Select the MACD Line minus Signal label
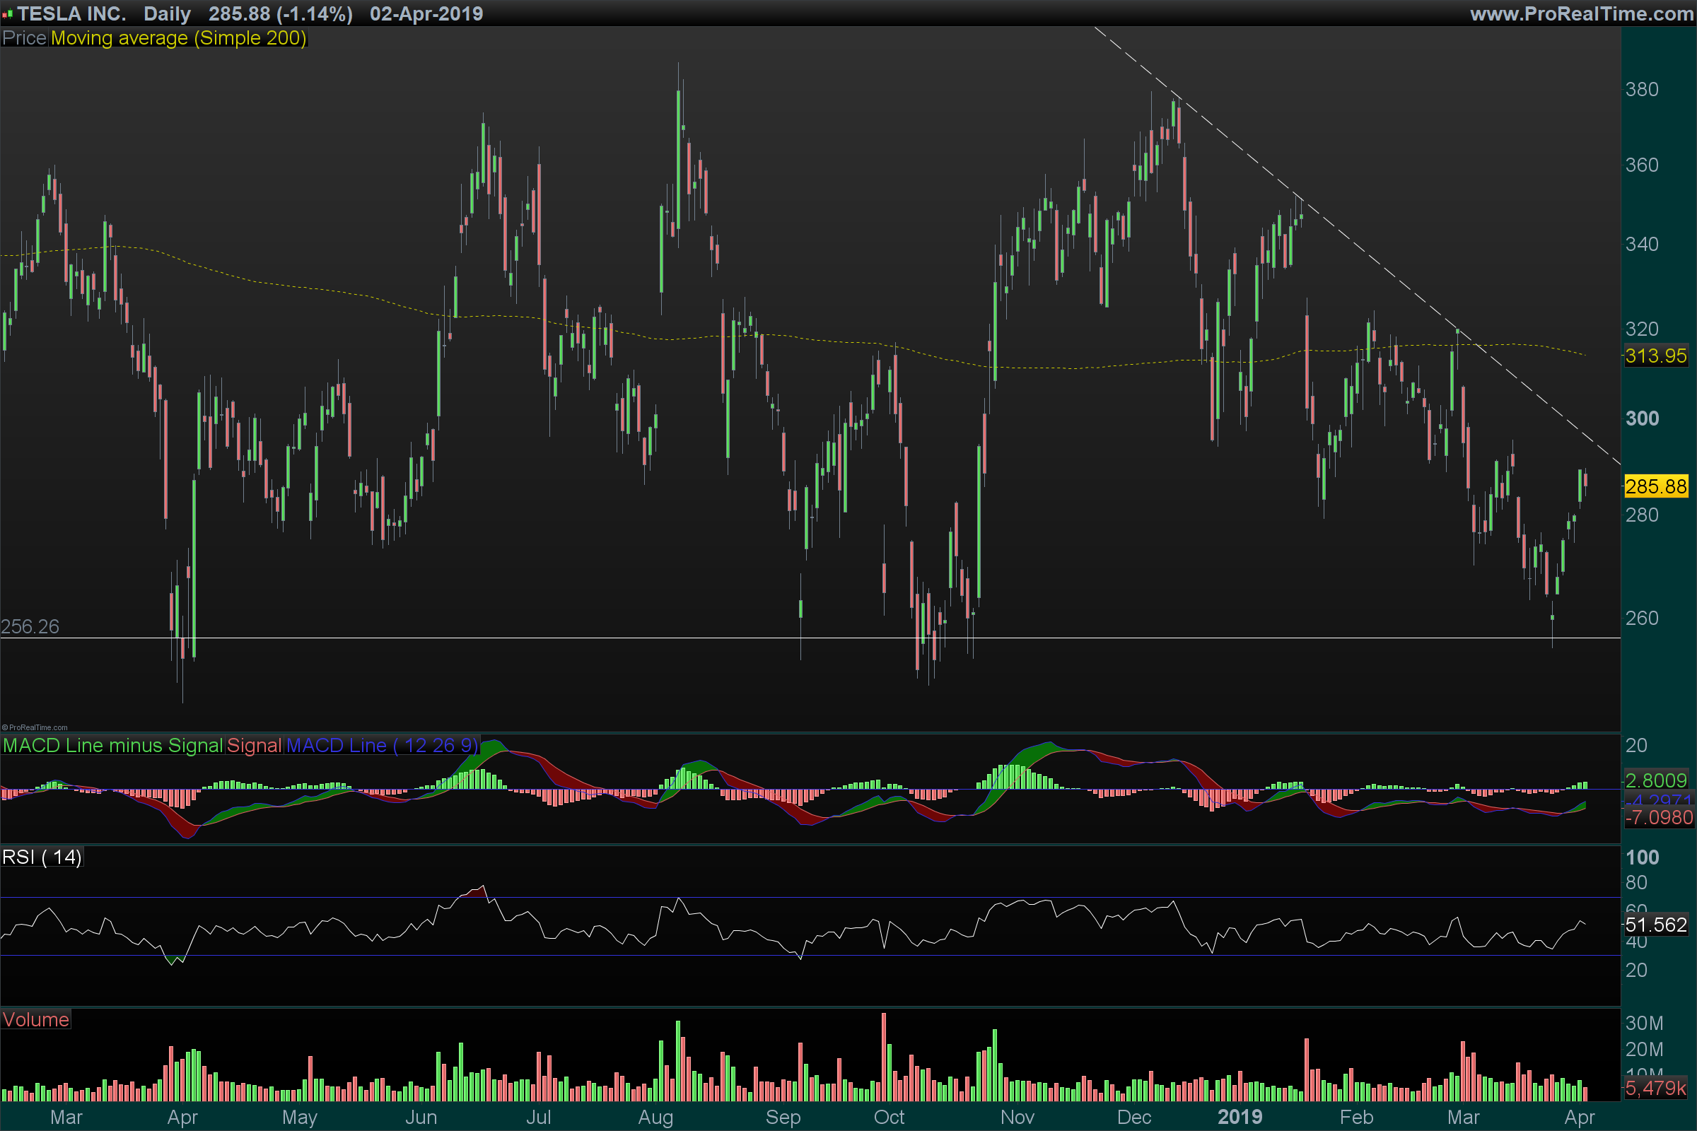 tap(112, 745)
